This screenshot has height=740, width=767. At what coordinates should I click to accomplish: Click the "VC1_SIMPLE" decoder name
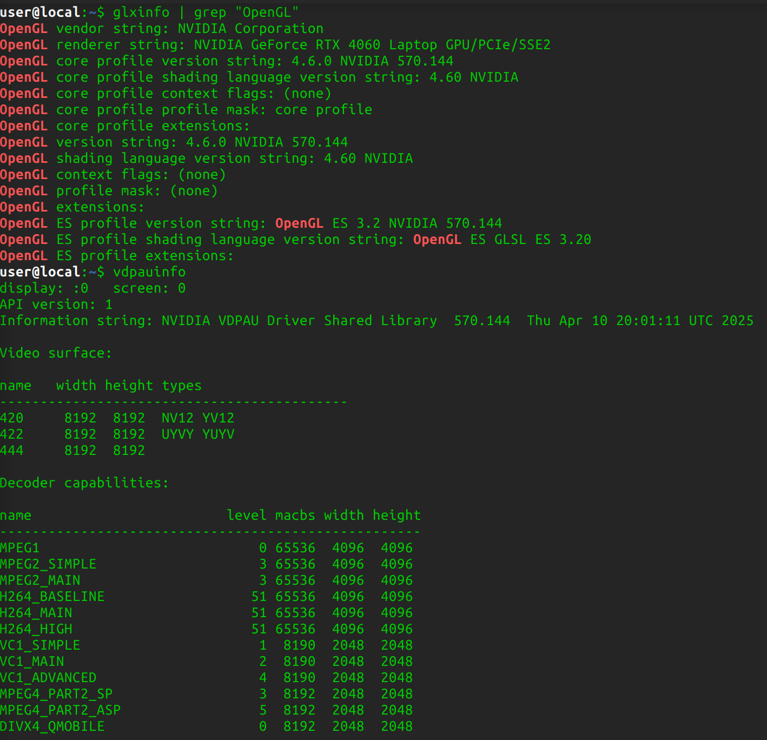[40, 645]
